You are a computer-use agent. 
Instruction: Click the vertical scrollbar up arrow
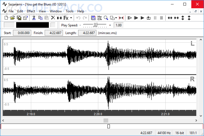pyautogui.click(x=201, y=40)
